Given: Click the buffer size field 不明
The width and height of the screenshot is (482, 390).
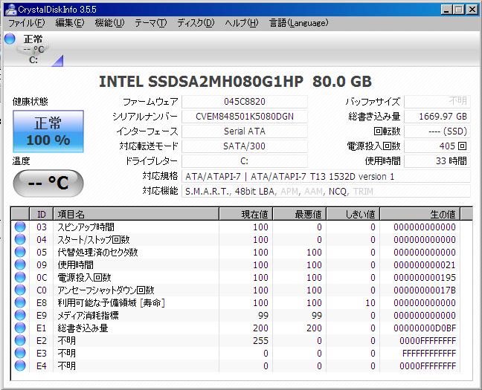Looking at the screenshot, I should (x=437, y=101).
